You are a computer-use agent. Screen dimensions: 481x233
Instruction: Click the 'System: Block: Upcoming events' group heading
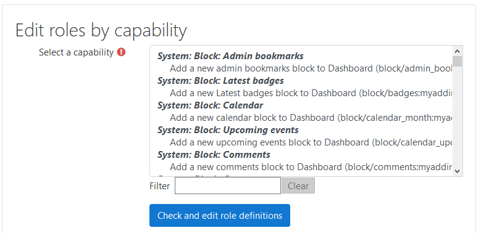[228, 130]
